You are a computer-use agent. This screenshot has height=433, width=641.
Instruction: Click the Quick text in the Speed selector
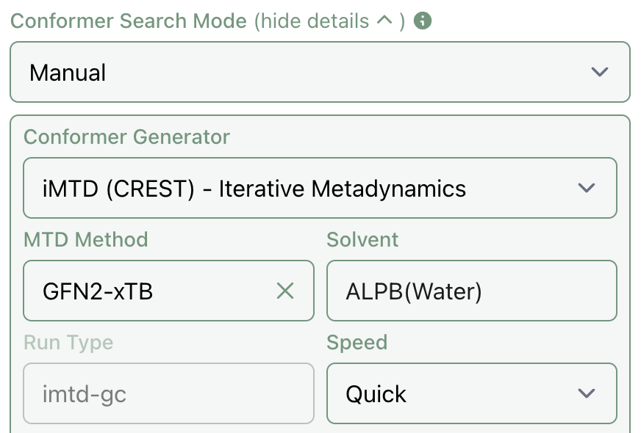376,394
